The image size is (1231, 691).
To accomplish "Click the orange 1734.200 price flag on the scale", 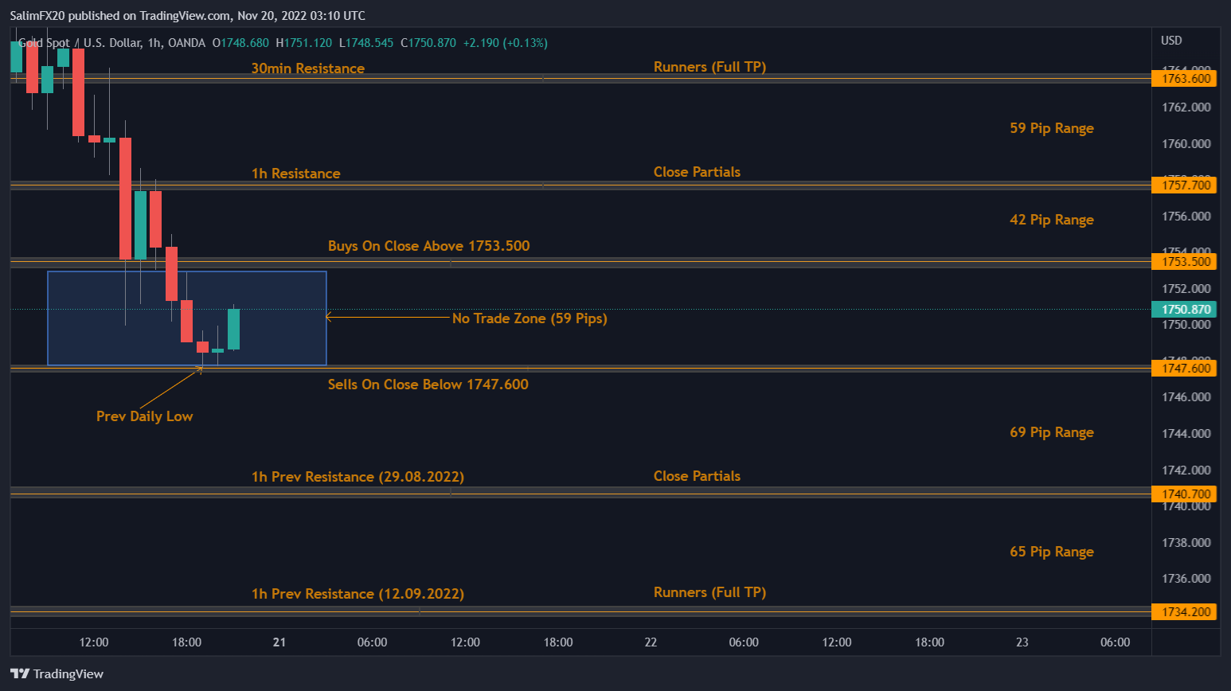I will [1184, 611].
